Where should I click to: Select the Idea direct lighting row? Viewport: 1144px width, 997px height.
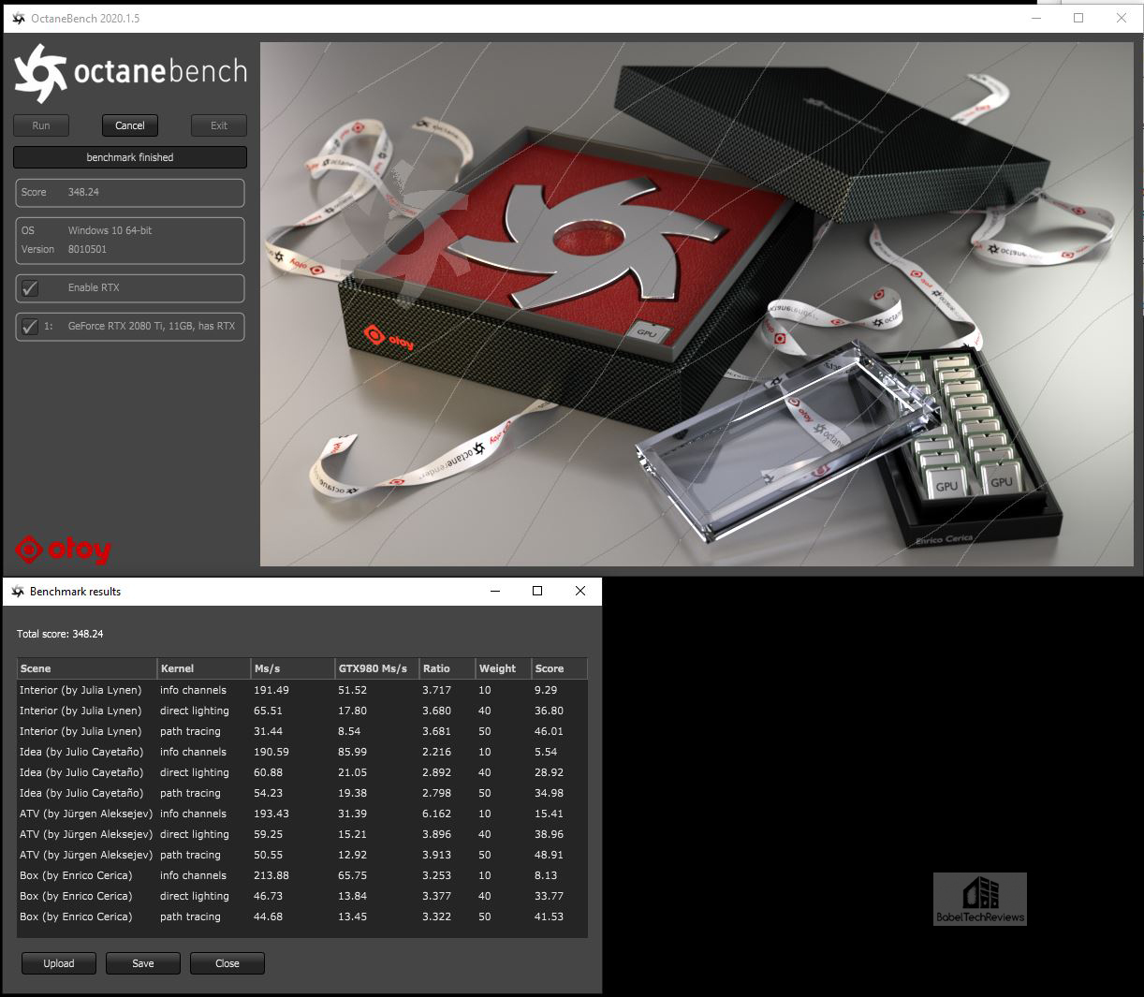[x=302, y=772]
